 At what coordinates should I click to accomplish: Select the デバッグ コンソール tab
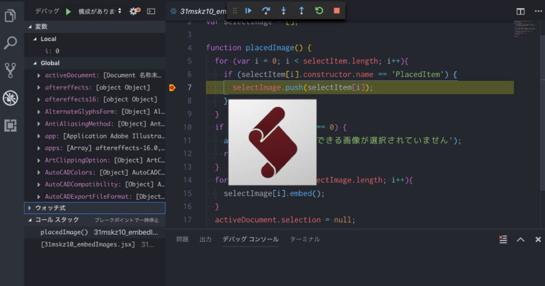(x=250, y=239)
